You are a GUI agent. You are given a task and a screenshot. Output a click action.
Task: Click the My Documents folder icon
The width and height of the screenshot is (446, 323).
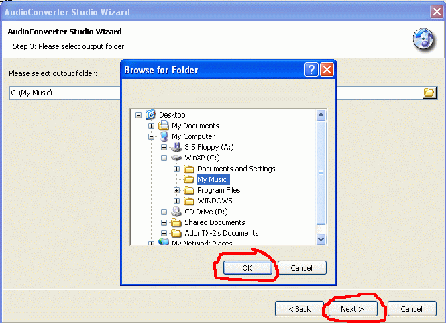click(x=164, y=126)
